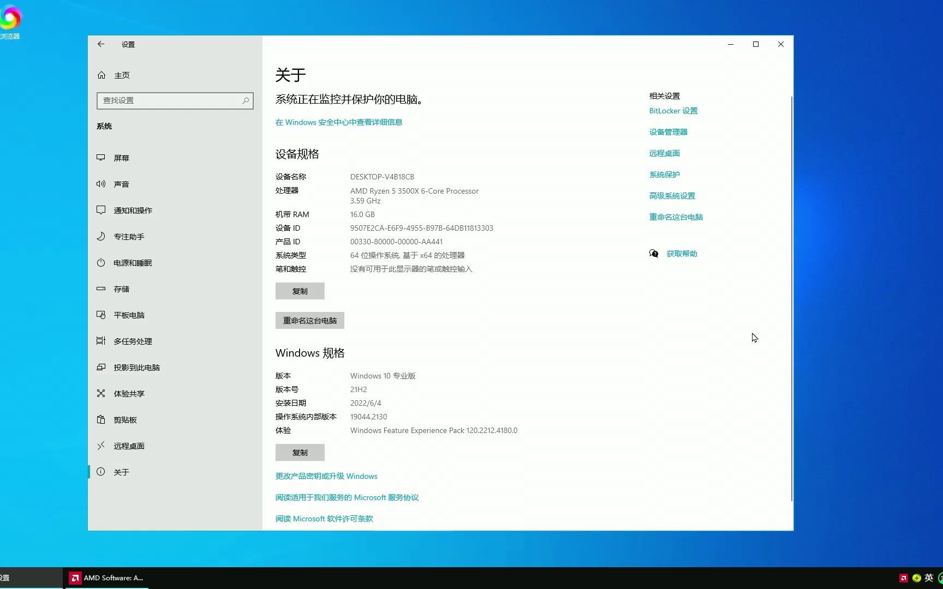Open 剪贴板 clipboard settings
This screenshot has height=589, width=943.
175,419
